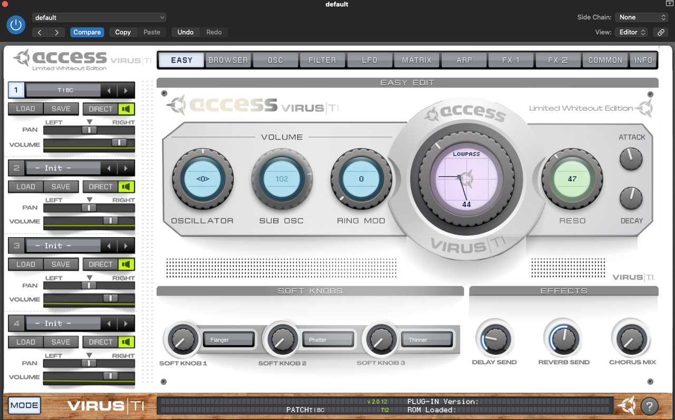Switch to the MATRIX tab
675x420 pixels.
pyautogui.click(x=416, y=60)
